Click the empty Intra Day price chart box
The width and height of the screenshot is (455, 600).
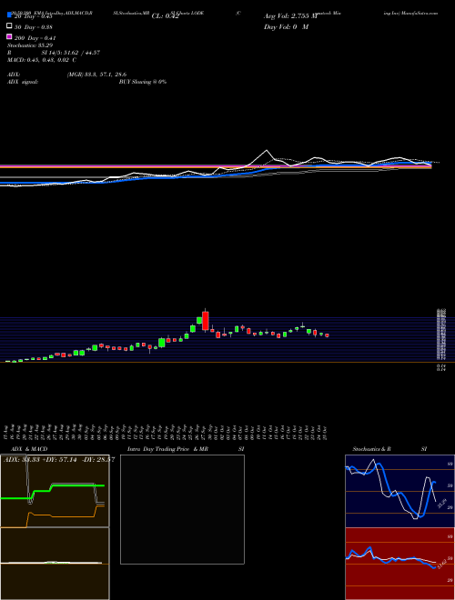tap(182, 509)
